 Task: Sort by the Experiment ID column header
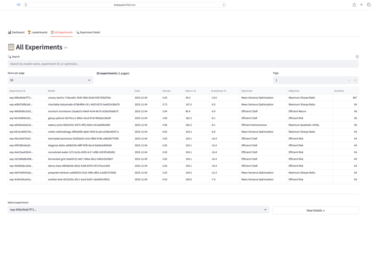(x=27, y=91)
